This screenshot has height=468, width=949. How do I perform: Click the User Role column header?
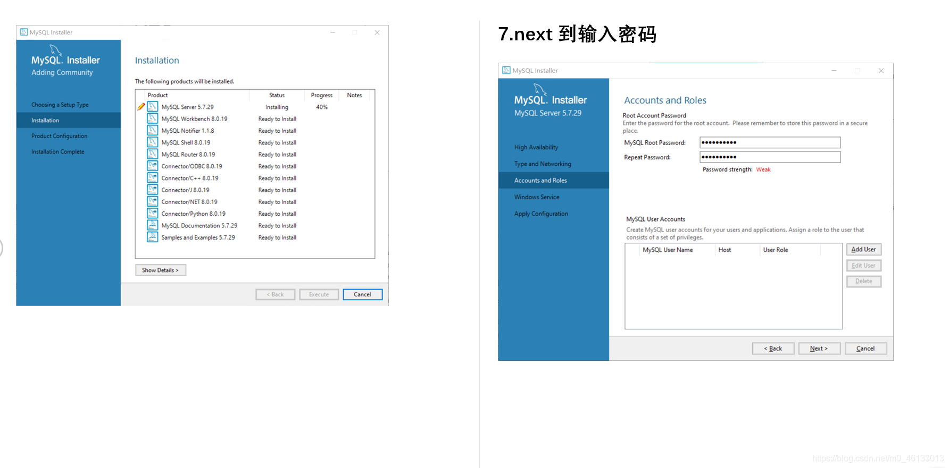(x=776, y=250)
